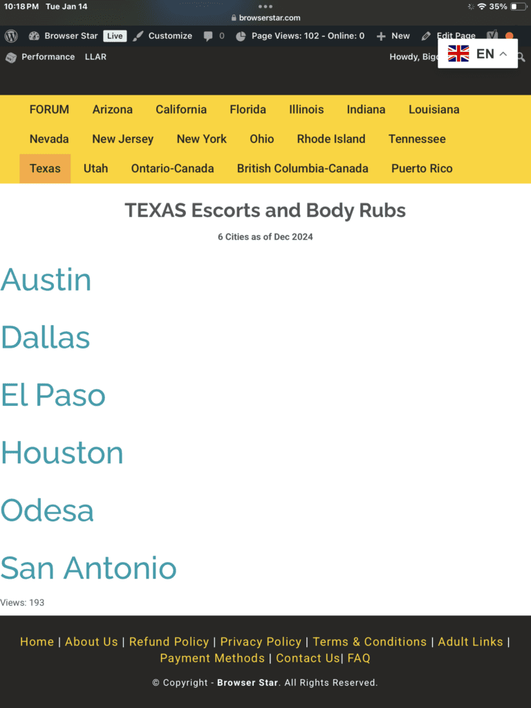Click the Page Views pie chart icon
Image resolution: width=531 pixels, height=708 pixels.
coord(241,36)
